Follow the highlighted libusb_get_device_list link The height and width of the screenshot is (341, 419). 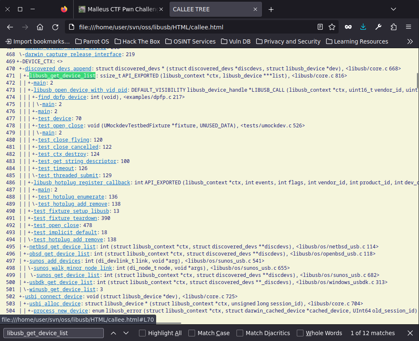click(x=62, y=75)
